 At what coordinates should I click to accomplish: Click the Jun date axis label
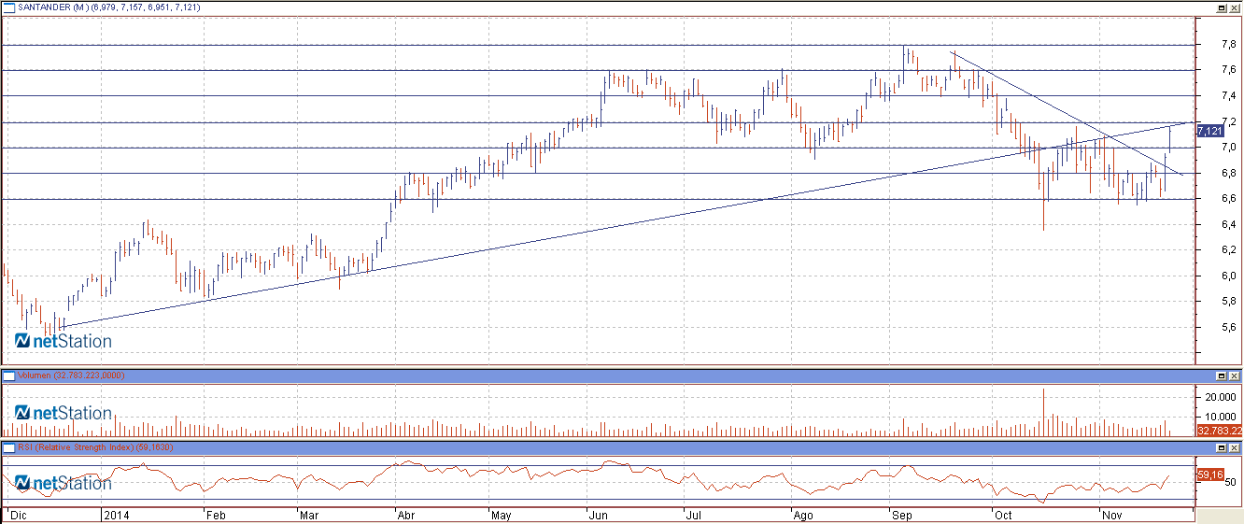598,515
